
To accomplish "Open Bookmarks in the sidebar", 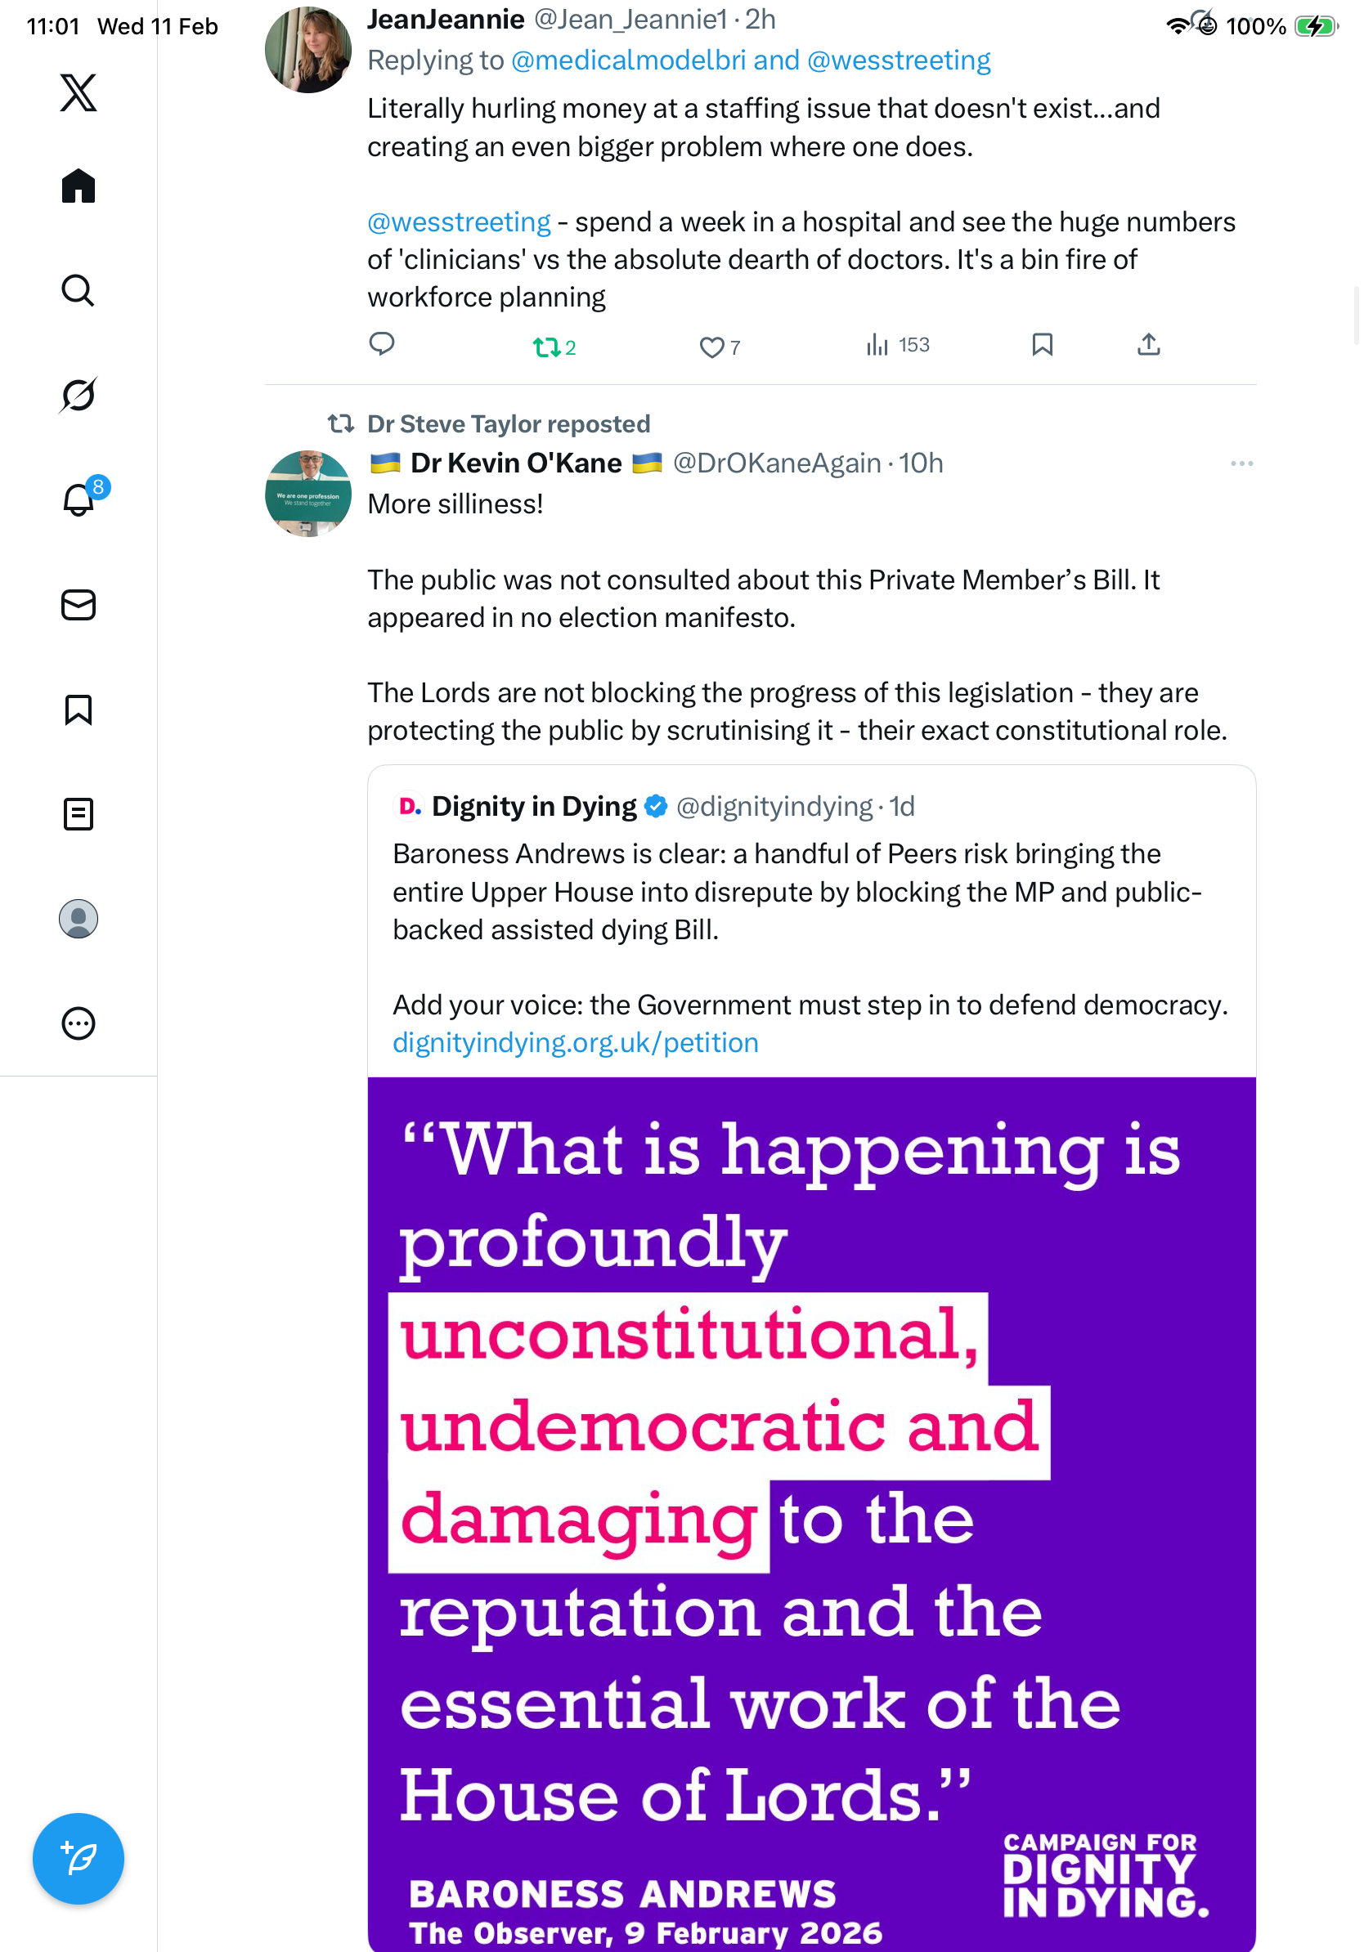I will point(79,710).
